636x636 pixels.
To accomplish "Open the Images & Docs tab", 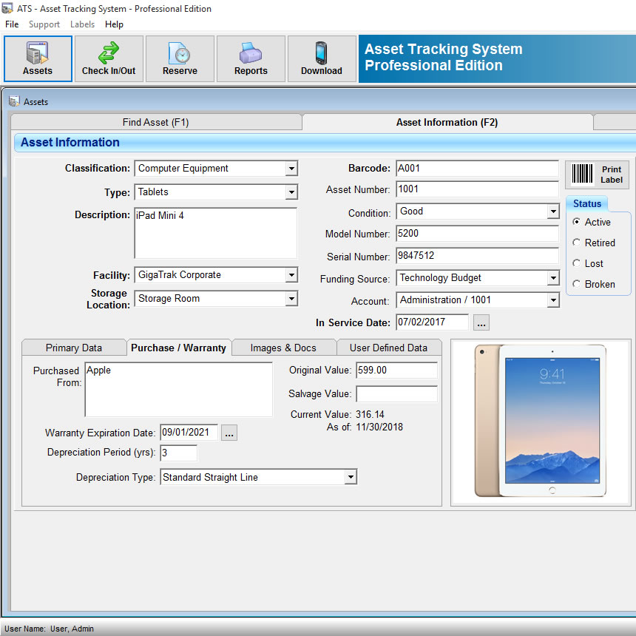I will [283, 348].
